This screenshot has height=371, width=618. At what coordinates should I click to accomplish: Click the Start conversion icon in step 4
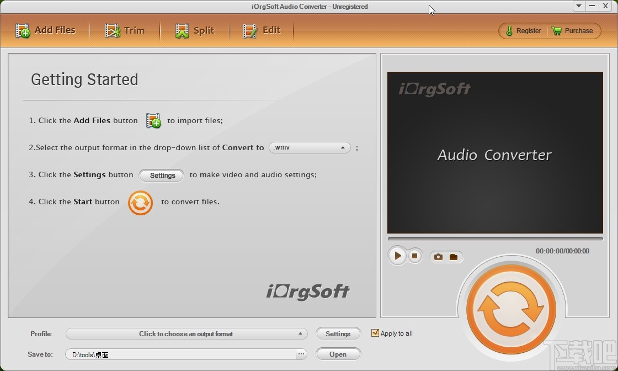tap(140, 203)
